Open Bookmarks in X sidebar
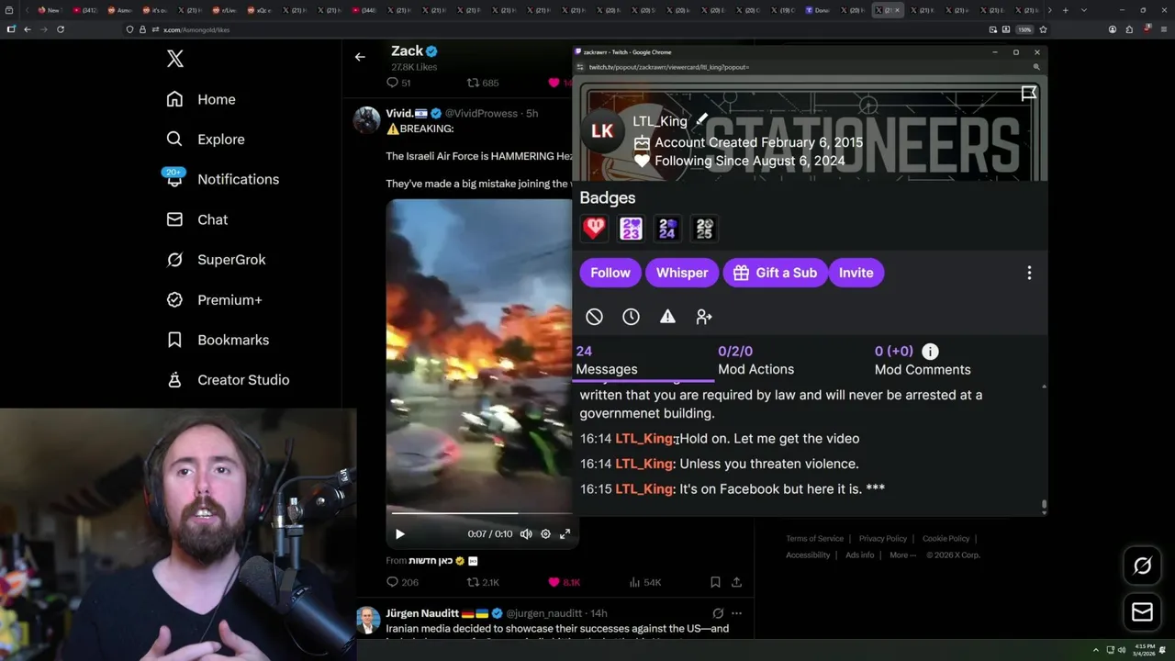Screen dimensions: 1175x661 [x=218, y=340]
